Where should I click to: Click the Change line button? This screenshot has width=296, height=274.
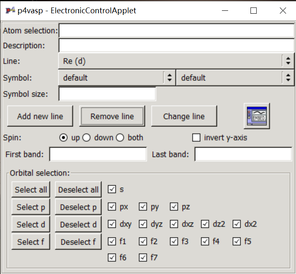click(184, 116)
